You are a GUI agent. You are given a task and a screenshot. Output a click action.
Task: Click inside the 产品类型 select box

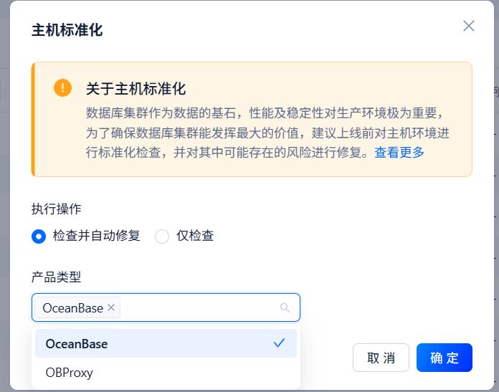point(201,307)
